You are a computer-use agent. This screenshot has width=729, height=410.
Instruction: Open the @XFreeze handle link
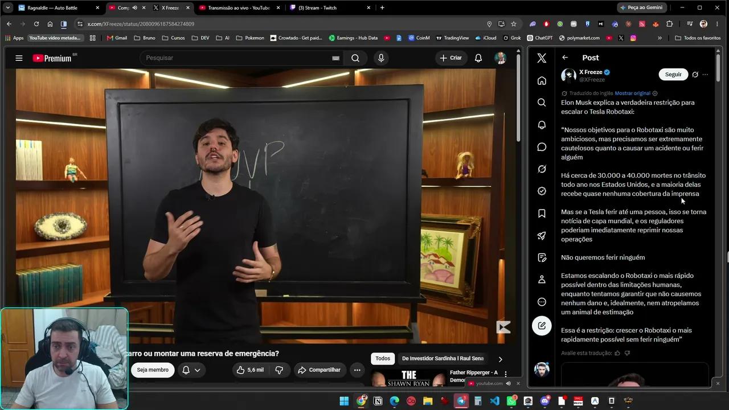[592, 80]
